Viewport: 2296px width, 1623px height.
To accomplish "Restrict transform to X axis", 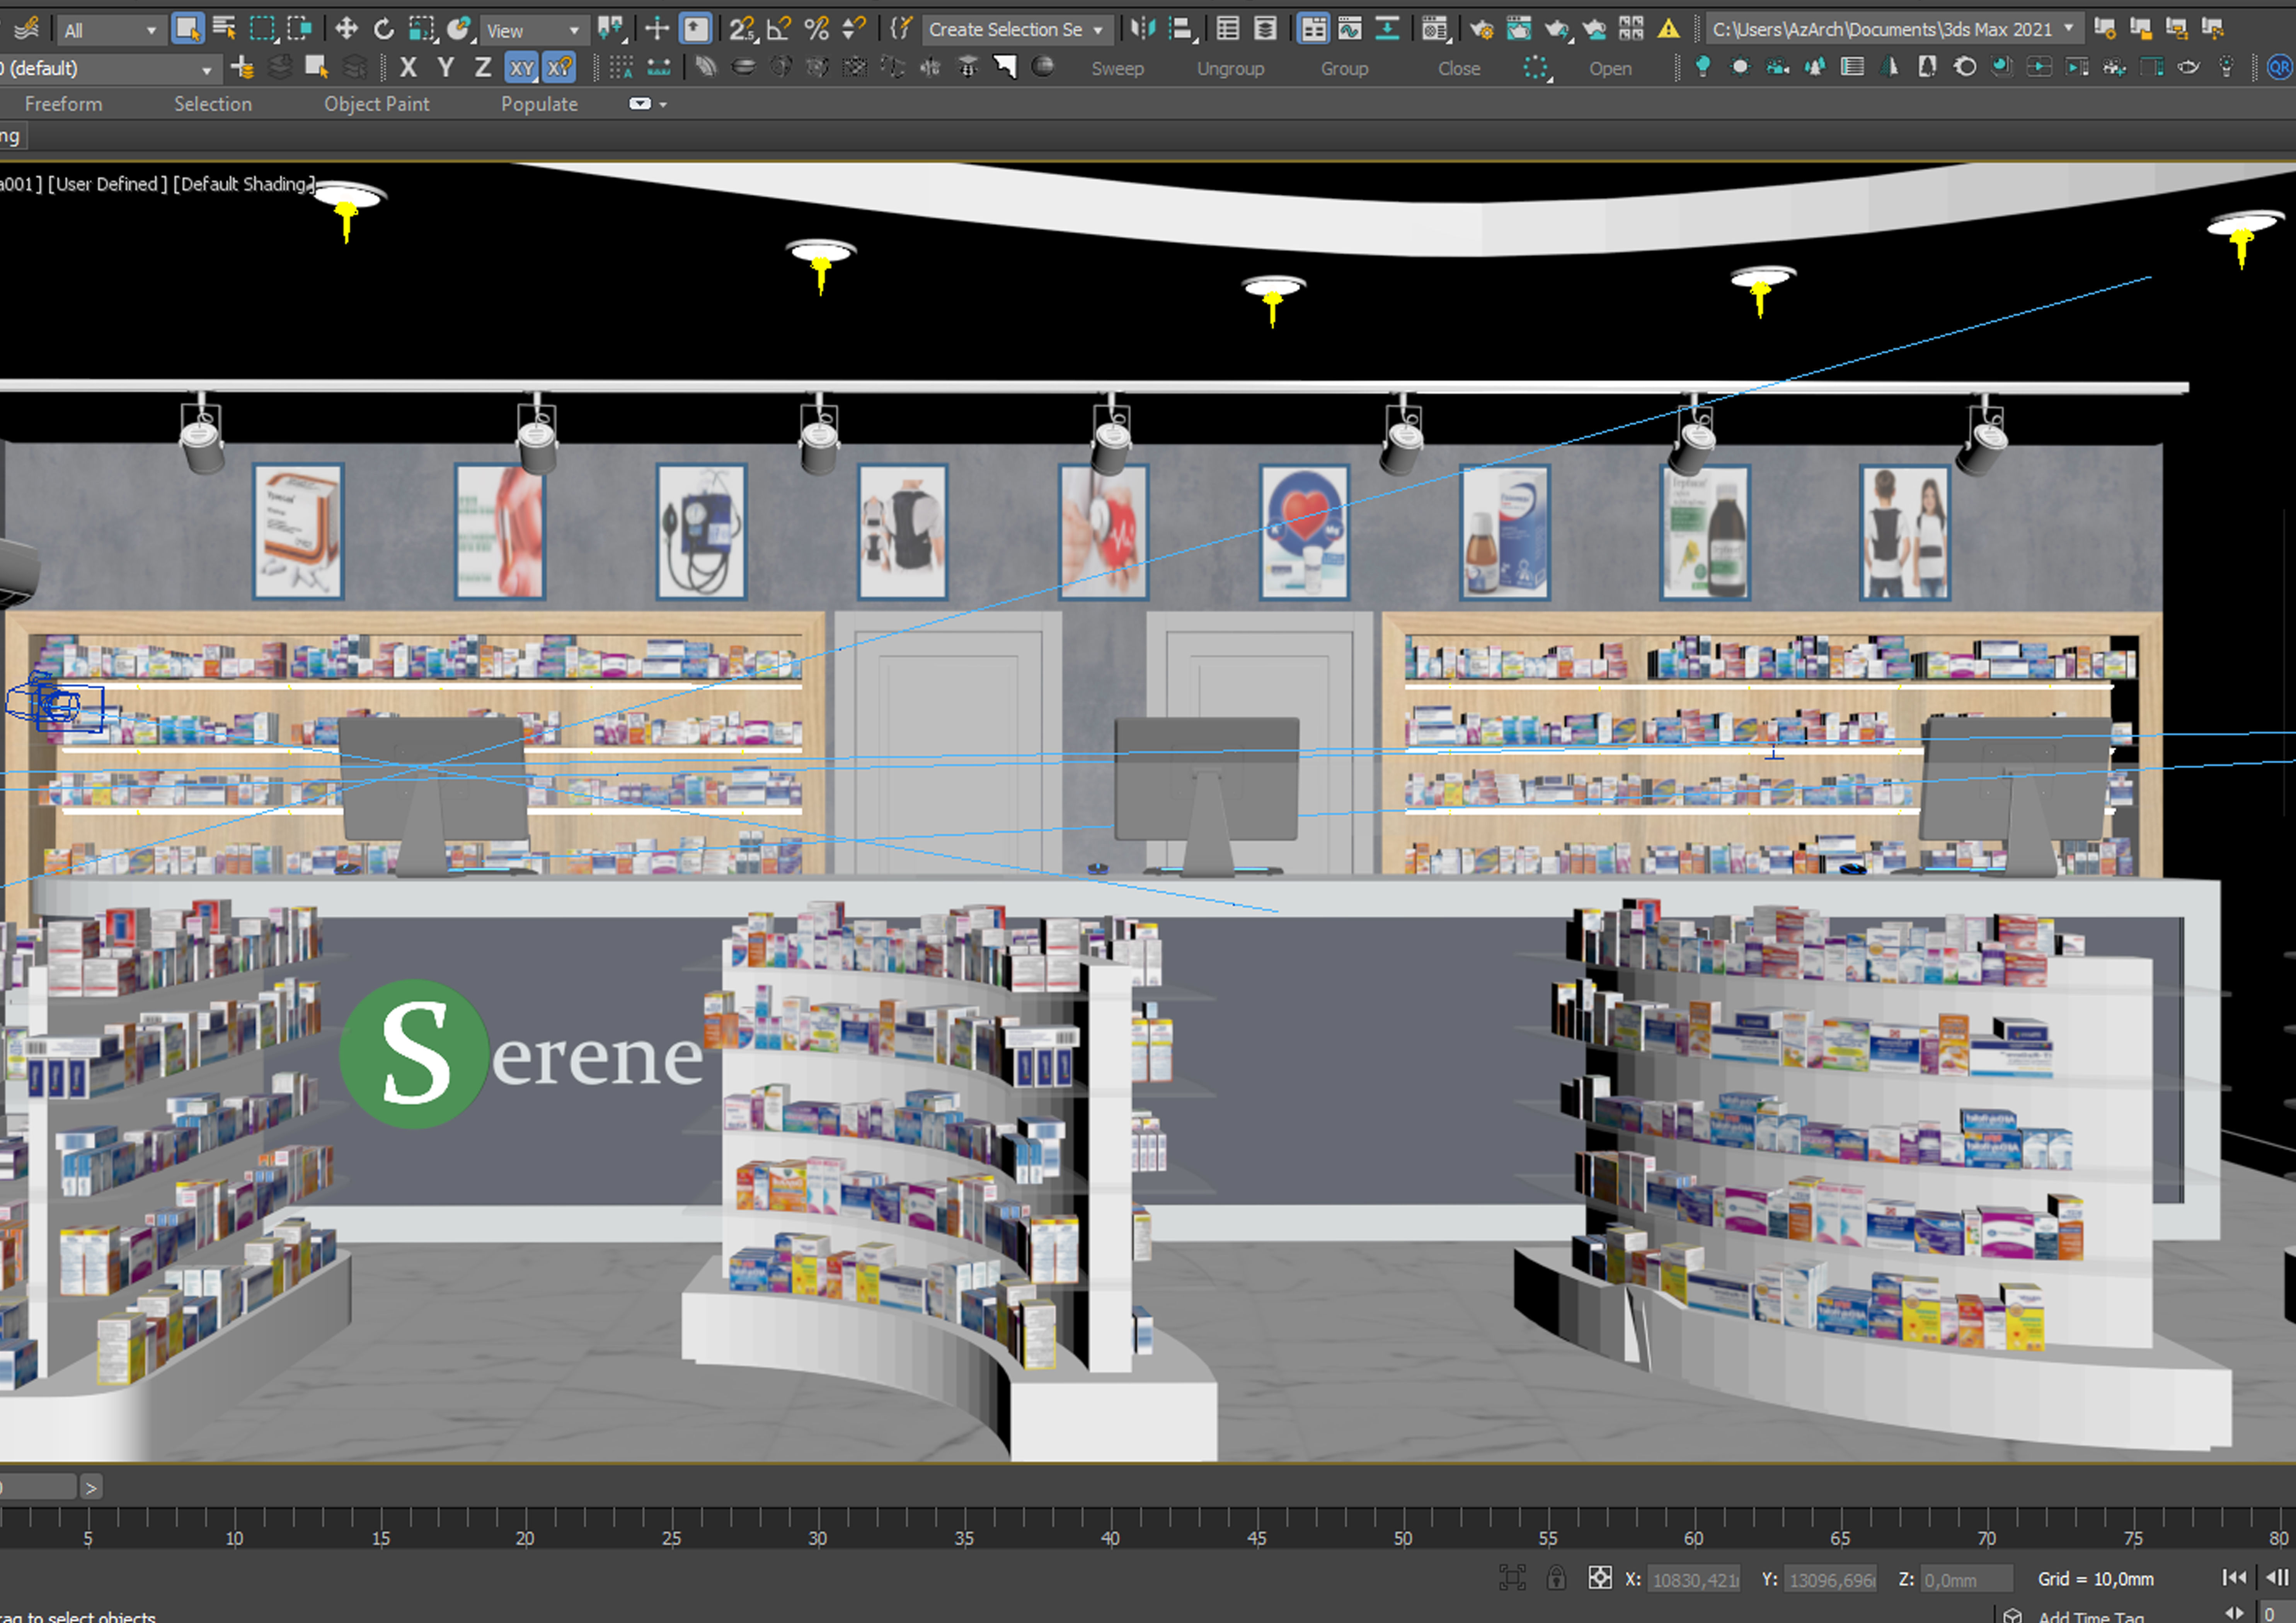I will coord(408,67).
